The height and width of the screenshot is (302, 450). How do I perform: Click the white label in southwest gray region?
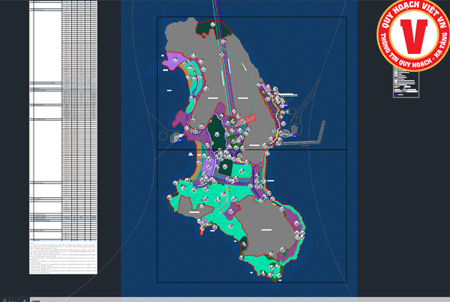[x=194, y=212]
